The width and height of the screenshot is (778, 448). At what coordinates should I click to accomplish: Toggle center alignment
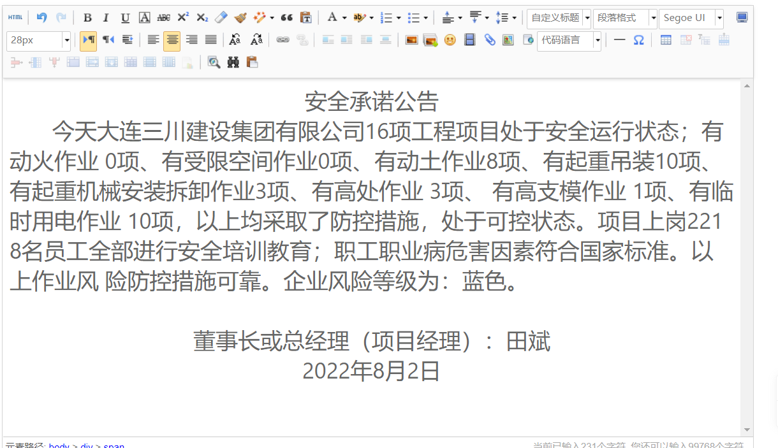[x=172, y=40]
